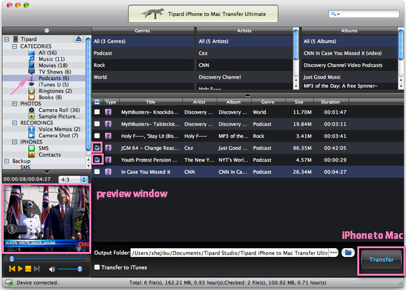Click the output folder path field
This screenshot has height=290, width=406.
click(x=230, y=253)
